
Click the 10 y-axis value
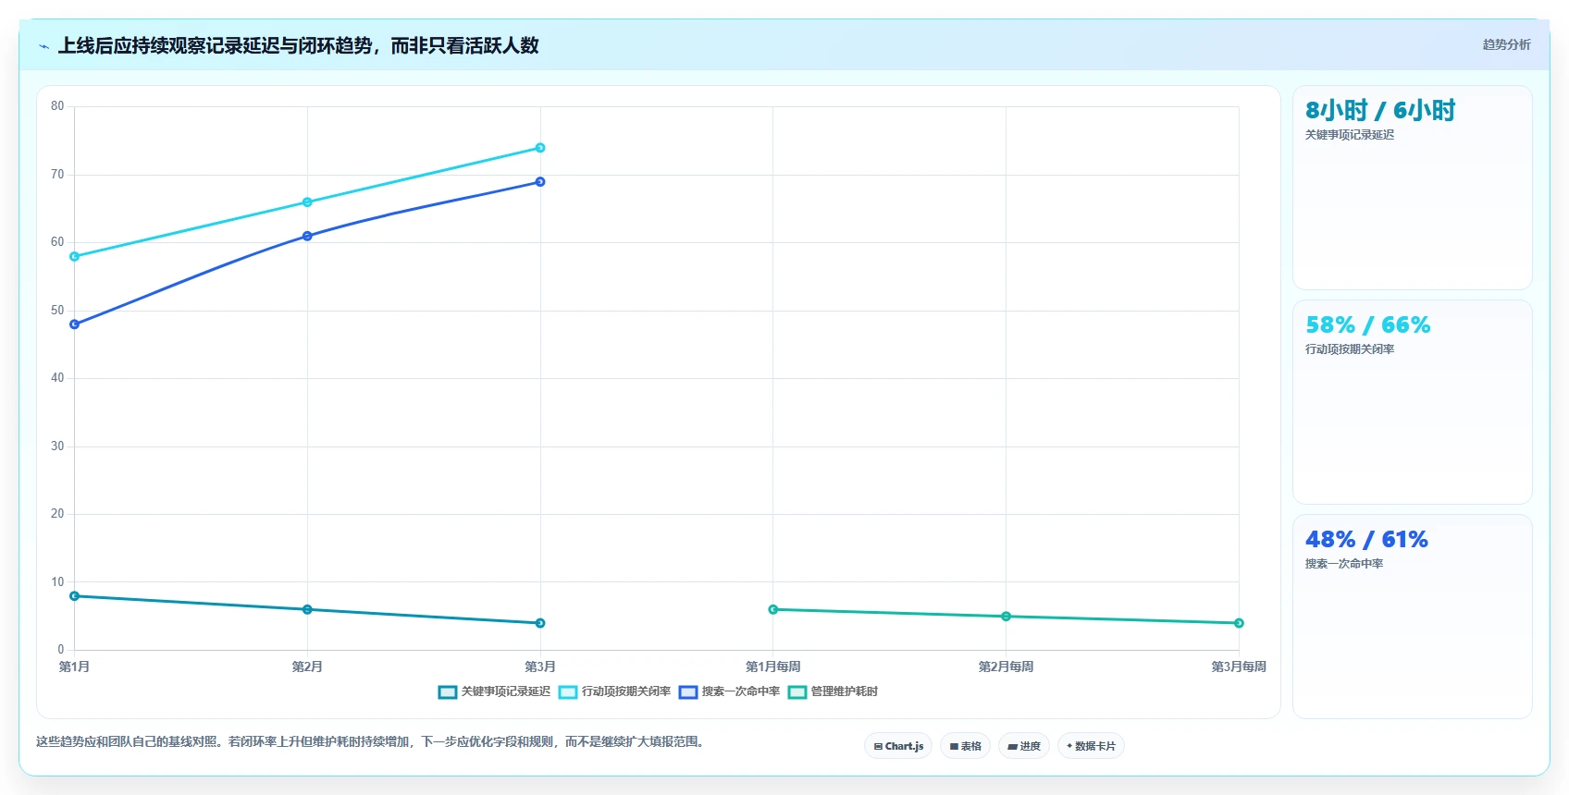(57, 582)
